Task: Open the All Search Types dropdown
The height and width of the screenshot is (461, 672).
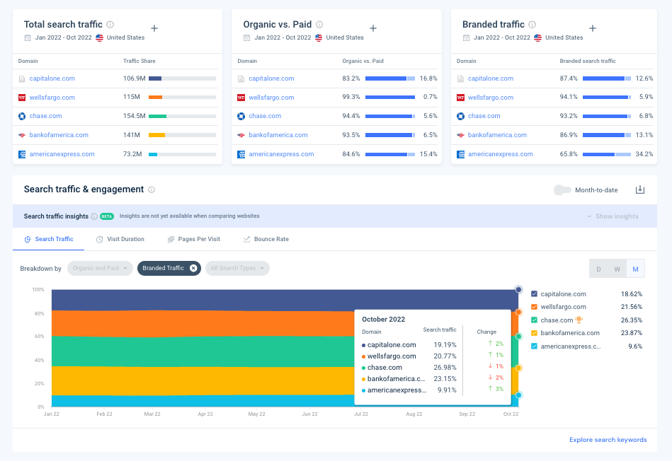Action: tap(237, 269)
